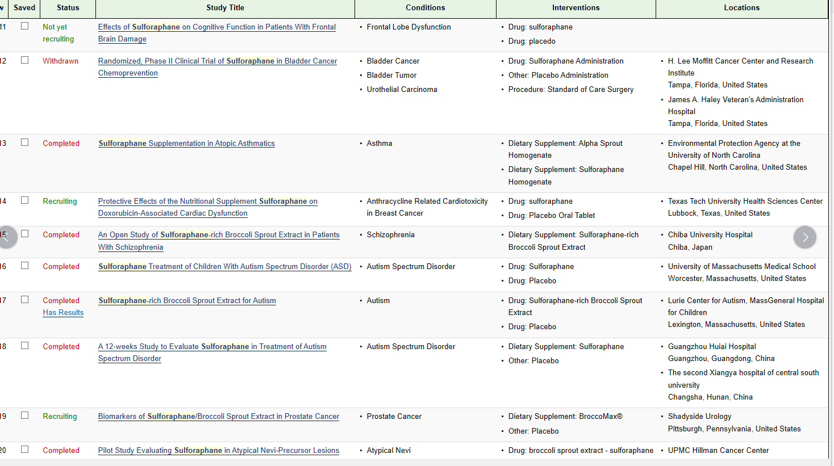834x466 pixels.
Task: Click the Locations column header
Action: click(741, 8)
